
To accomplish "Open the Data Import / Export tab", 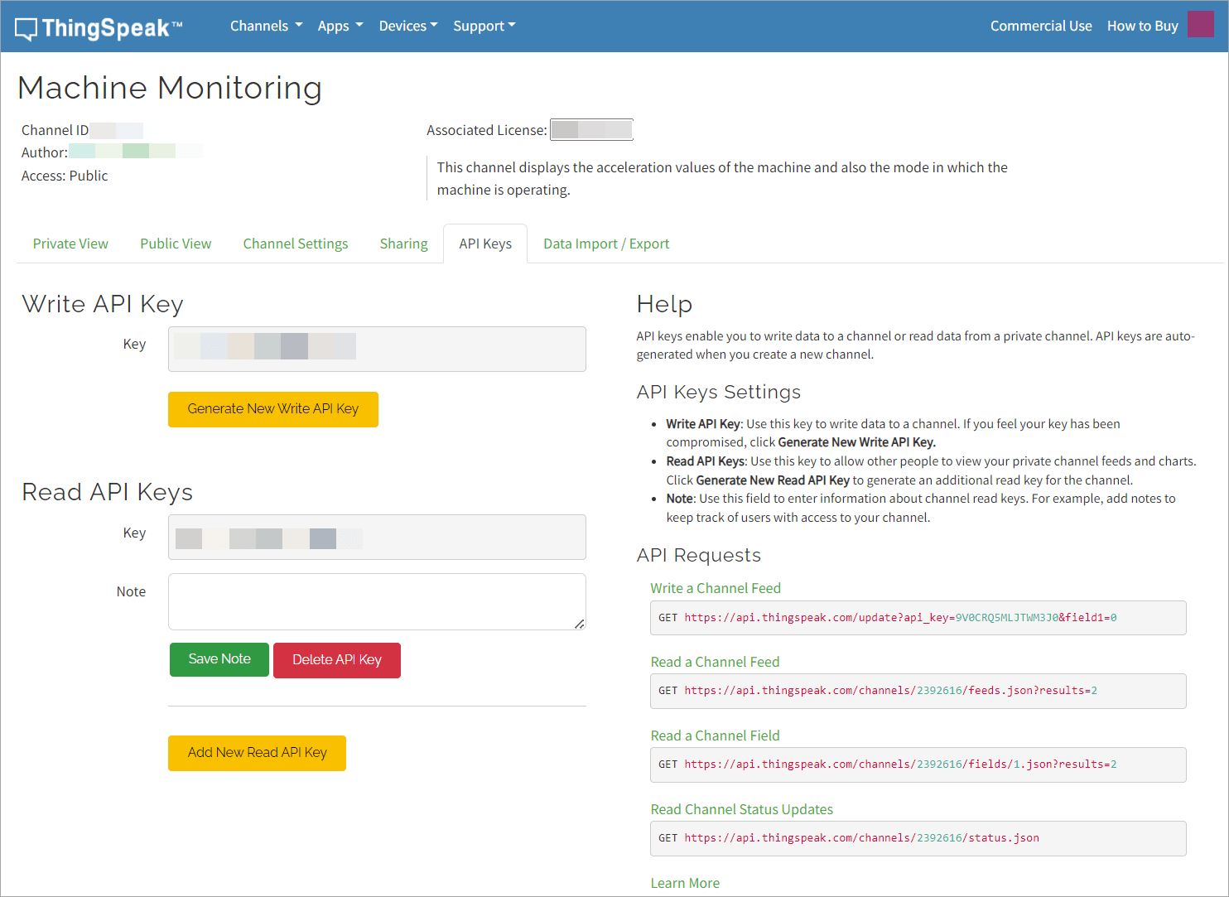I will click(605, 244).
